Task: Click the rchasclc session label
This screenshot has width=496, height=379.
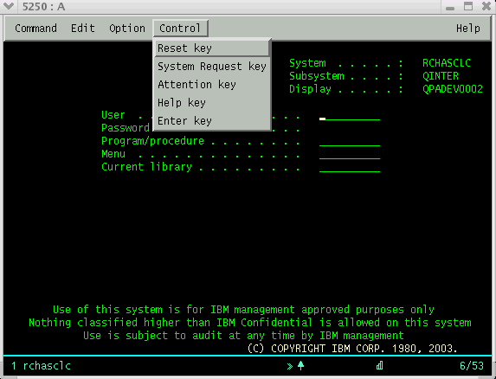Action: pyautogui.click(x=47, y=366)
